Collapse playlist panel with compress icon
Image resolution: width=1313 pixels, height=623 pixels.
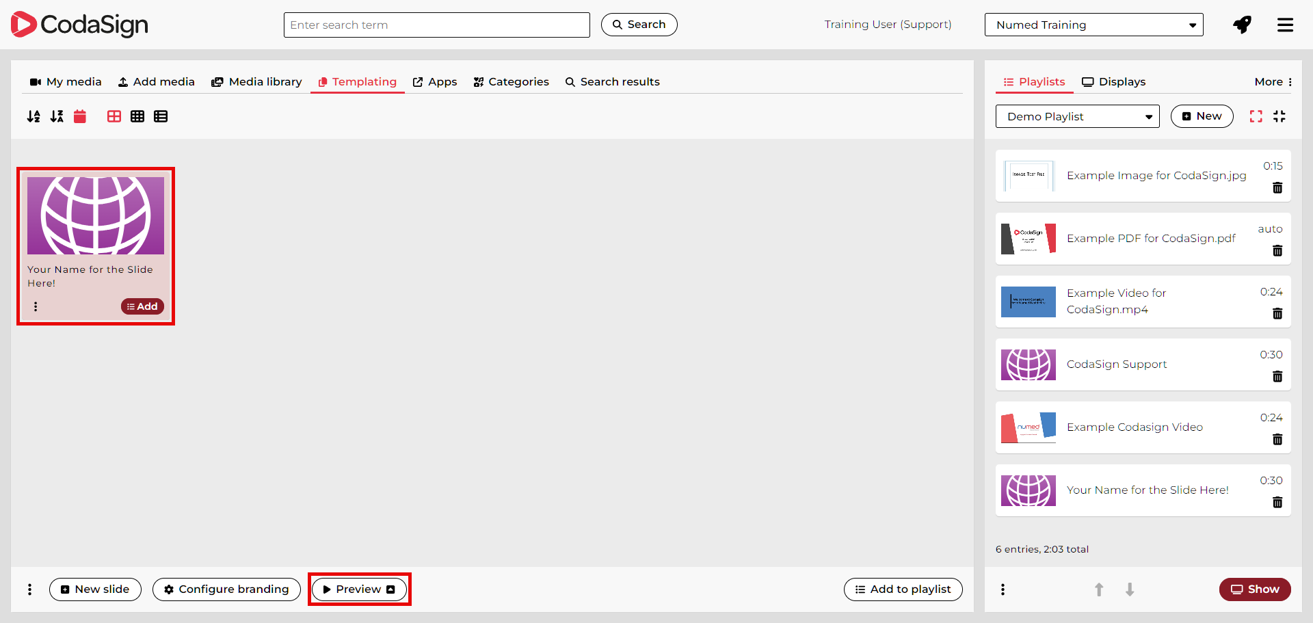pos(1279,116)
